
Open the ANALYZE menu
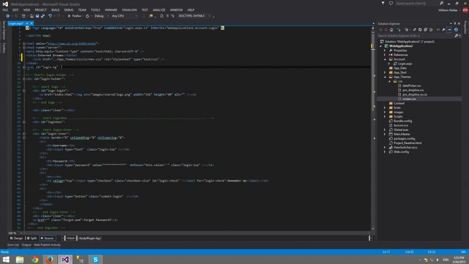[159, 10]
